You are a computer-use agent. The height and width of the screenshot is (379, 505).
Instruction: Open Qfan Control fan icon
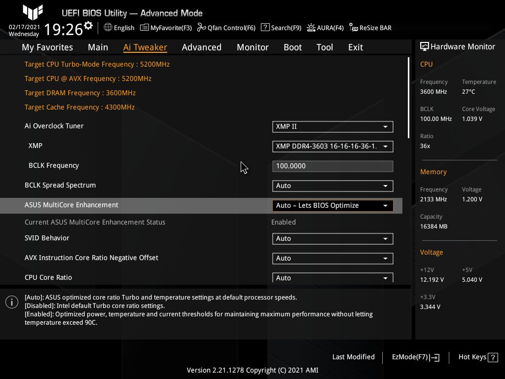pos(201,28)
